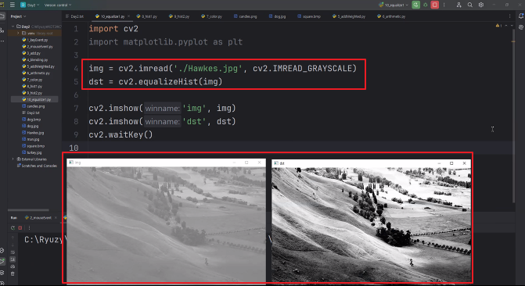Click the green rerun button in top toolbar
The width and height of the screenshot is (525, 286).
[x=415, y=5]
